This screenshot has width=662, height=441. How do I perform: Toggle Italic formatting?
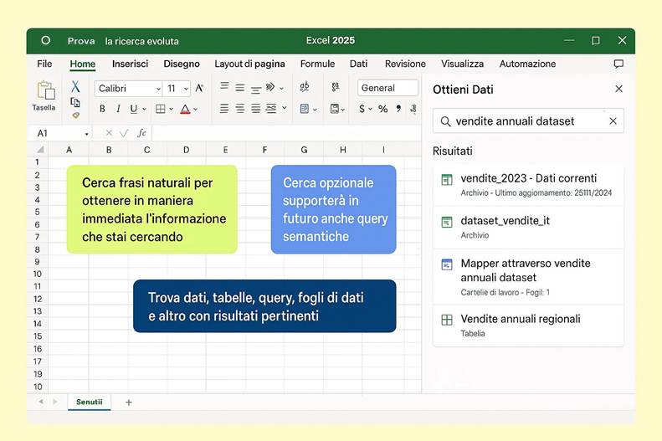[x=118, y=109]
